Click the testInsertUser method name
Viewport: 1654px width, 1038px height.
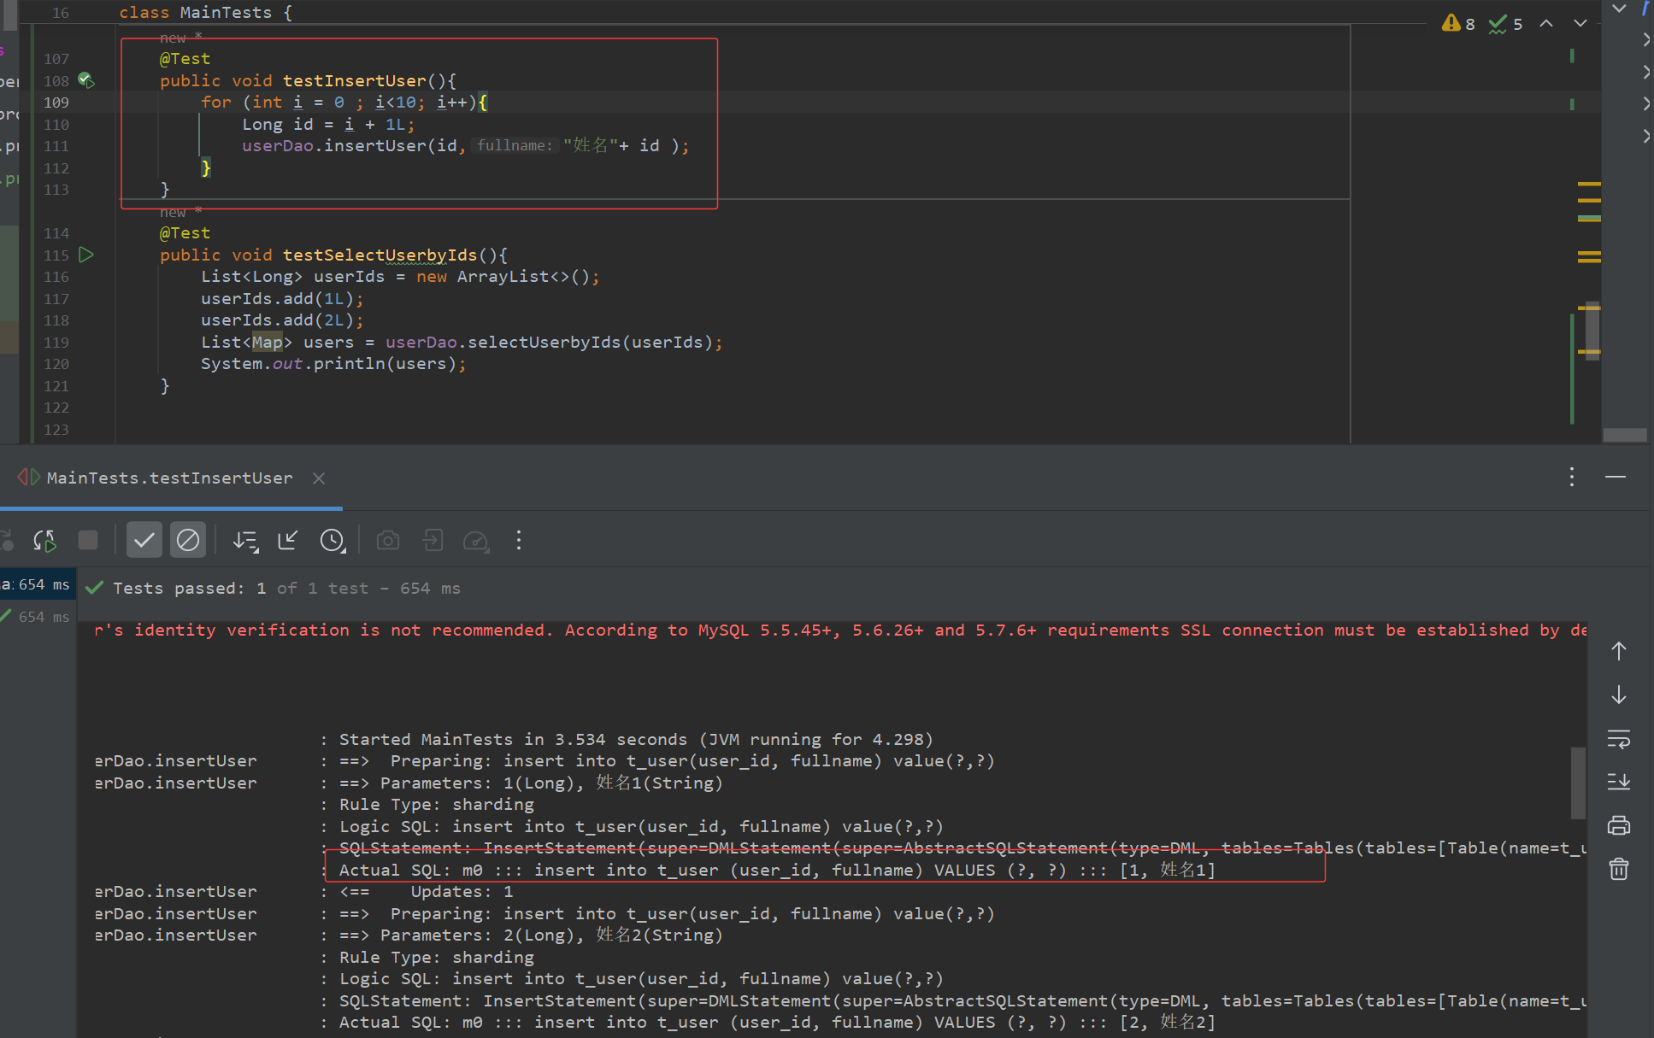354,80
